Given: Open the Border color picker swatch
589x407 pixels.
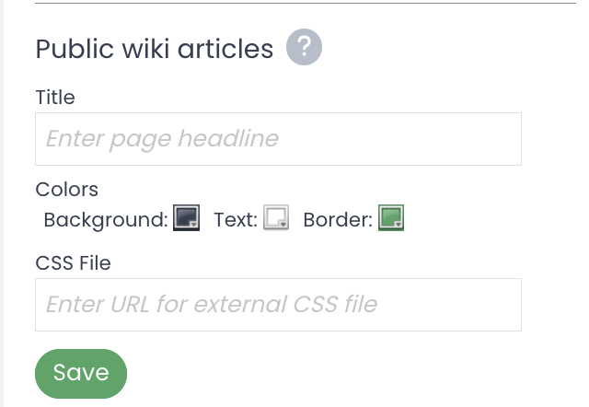Looking at the screenshot, I should coord(391,217).
